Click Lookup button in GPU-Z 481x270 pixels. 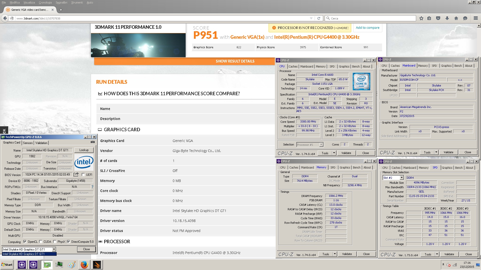point(84,150)
